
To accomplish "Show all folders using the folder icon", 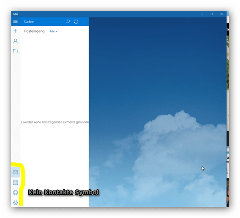I will pos(15,51).
